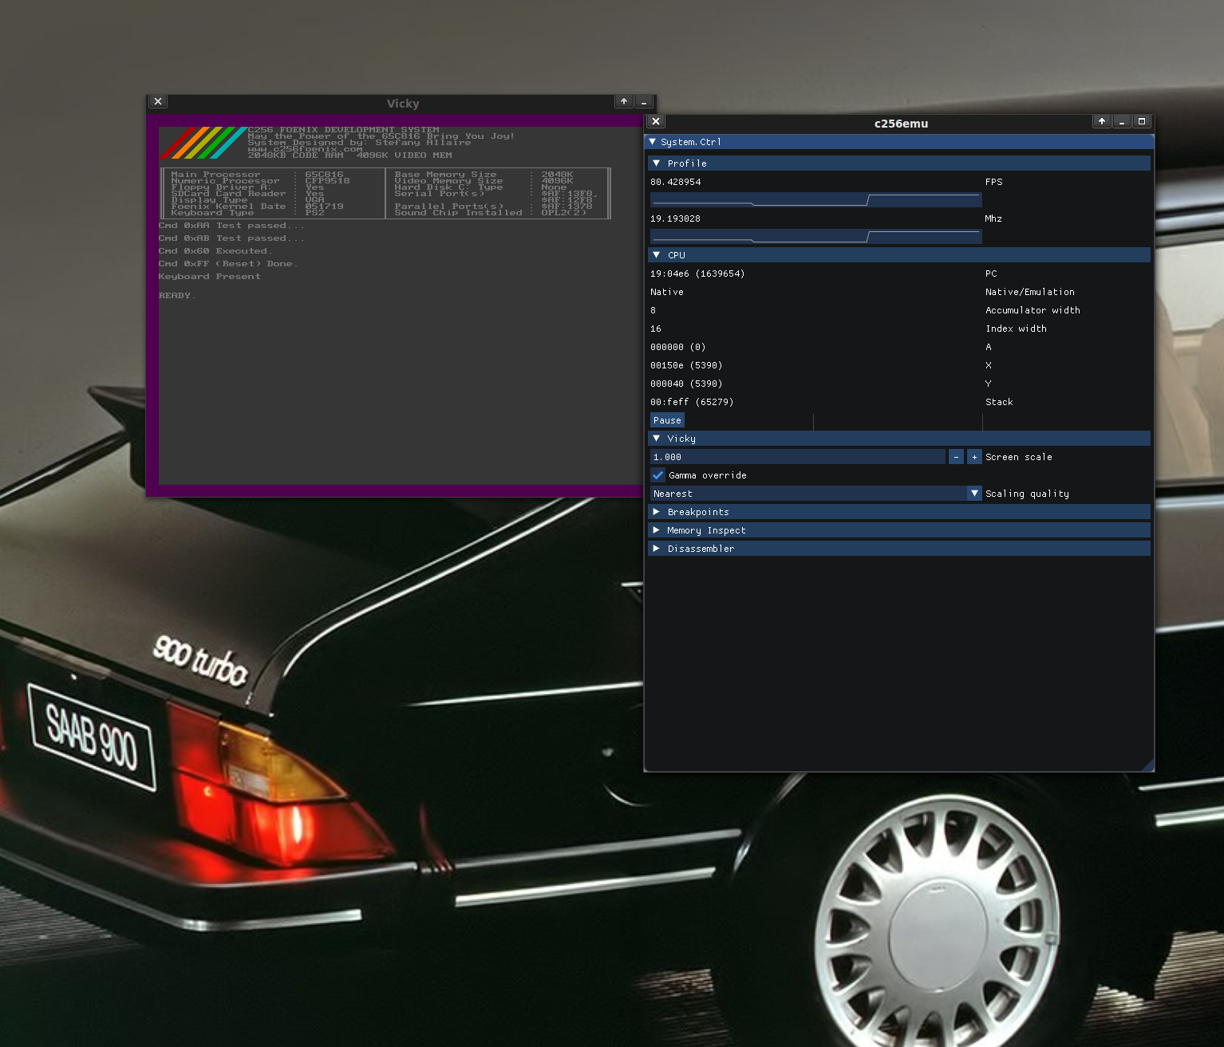Click the Y register value 000040

(x=686, y=384)
